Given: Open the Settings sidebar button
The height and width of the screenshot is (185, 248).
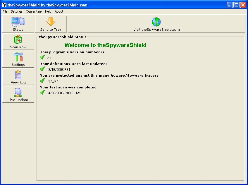Looking at the screenshot, I should click(x=18, y=59).
